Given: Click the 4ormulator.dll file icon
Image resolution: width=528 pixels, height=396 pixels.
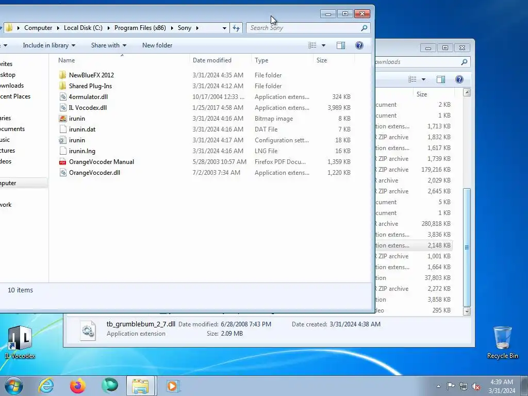Looking at the screenshot, I should pyautogui.click(x=62, y=97).
